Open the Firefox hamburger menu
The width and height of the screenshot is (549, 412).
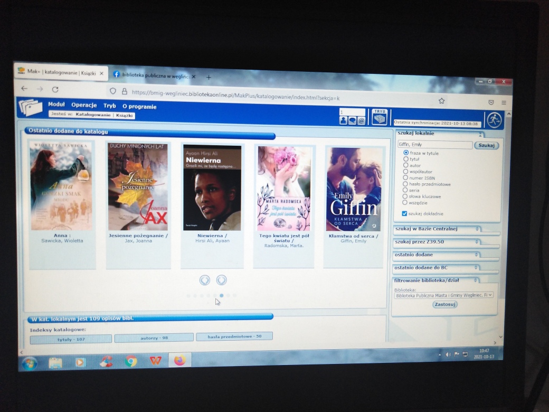pos(504,102)
